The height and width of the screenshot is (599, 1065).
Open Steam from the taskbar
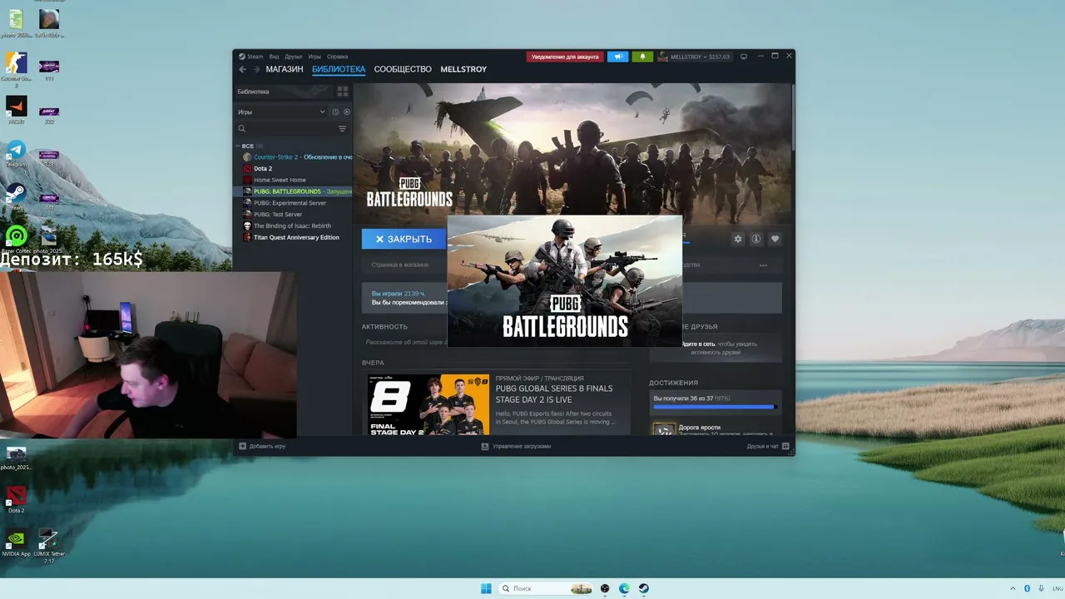(644, 588)
